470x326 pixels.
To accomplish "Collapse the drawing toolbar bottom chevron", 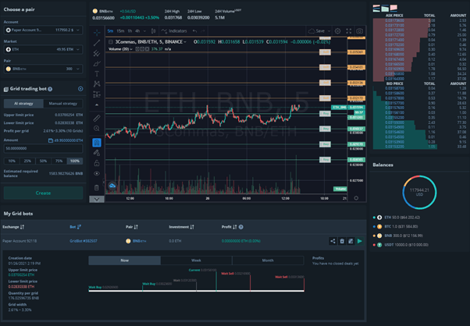I will tap(97, 199).
